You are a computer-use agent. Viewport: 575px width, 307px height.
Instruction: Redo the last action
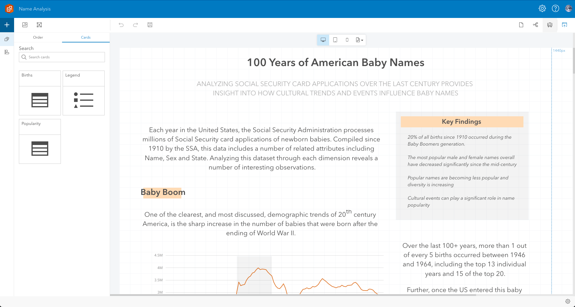click(136, 25)
